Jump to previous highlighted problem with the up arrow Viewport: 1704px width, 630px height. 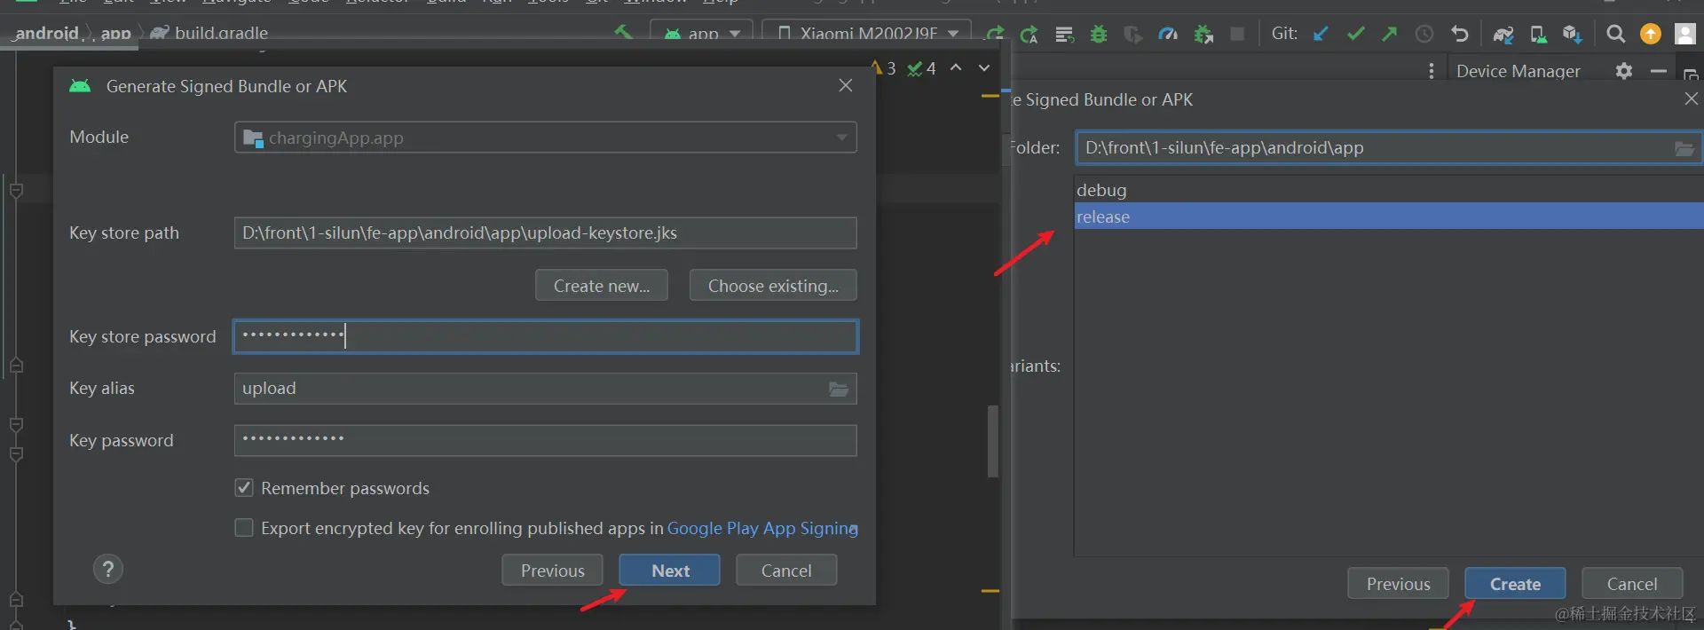pyautogui.click(x=956, y=67)
